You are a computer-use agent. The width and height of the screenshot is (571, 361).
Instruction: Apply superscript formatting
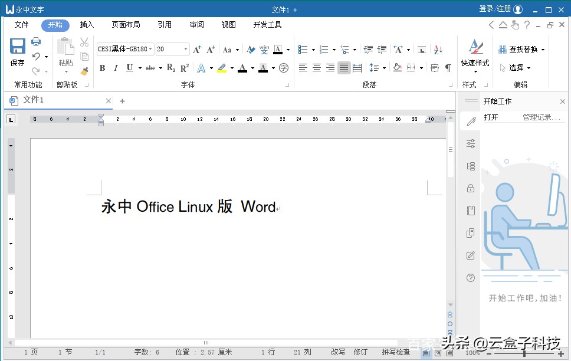click(183, 68)
